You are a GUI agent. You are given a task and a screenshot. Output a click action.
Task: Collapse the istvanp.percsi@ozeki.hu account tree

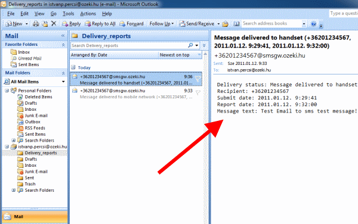coord(7,147)
